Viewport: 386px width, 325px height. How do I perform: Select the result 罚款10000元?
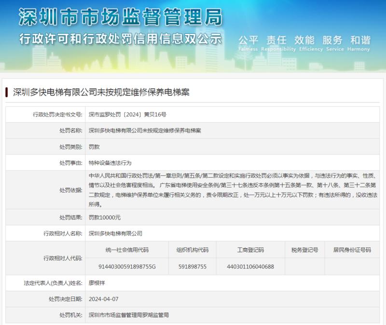click(x=105, y=218)
